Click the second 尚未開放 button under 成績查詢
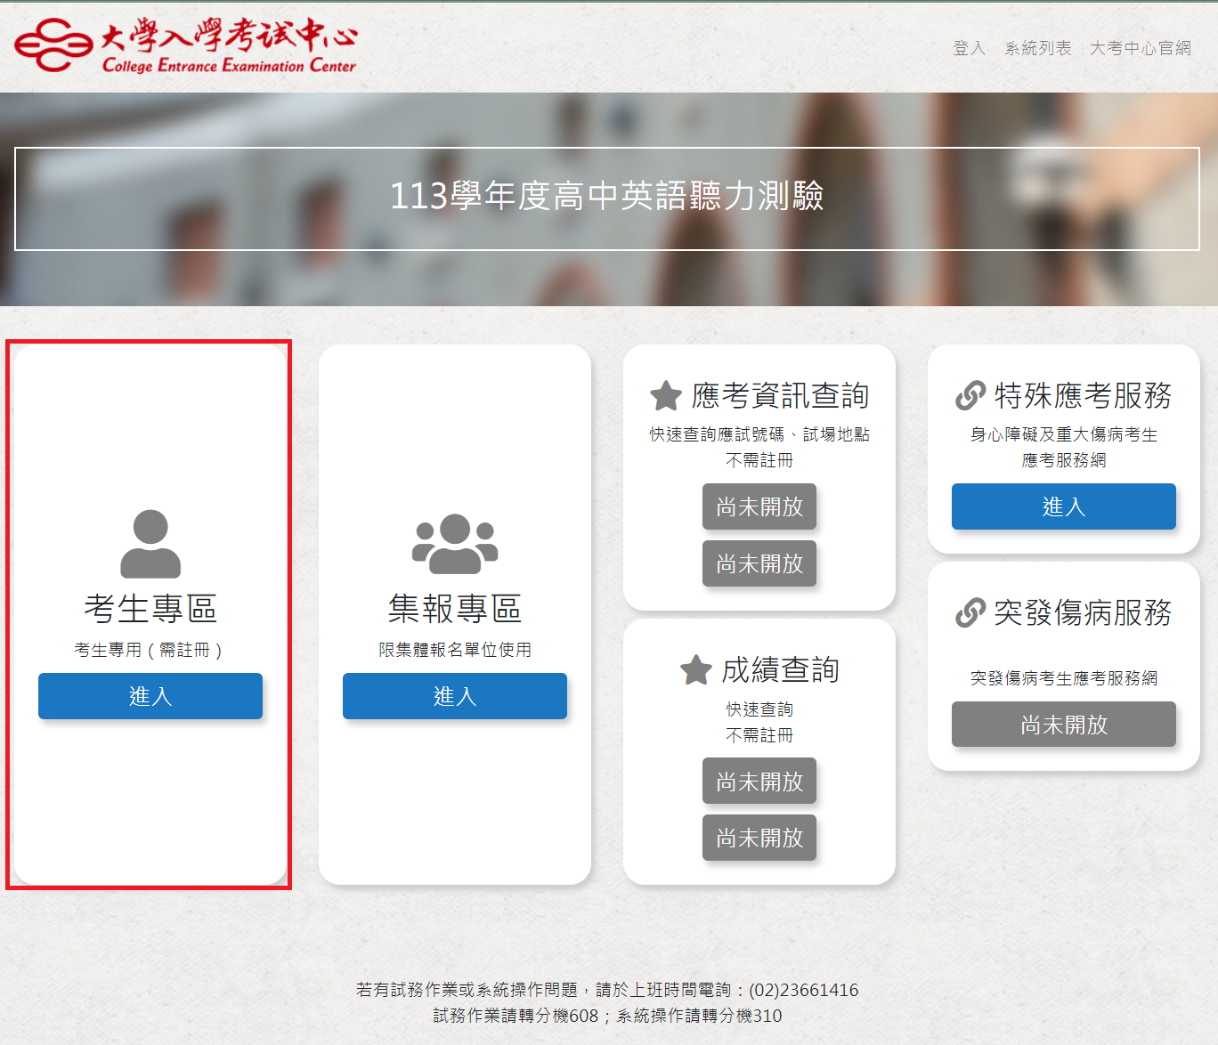 pyautogui.click(x=759, y=838)
